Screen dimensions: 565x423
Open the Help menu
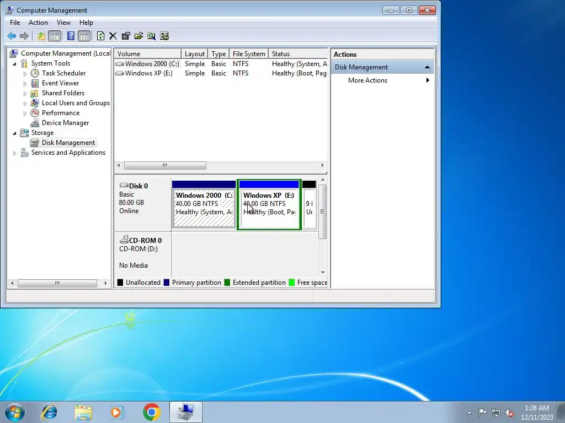(86, 22)
